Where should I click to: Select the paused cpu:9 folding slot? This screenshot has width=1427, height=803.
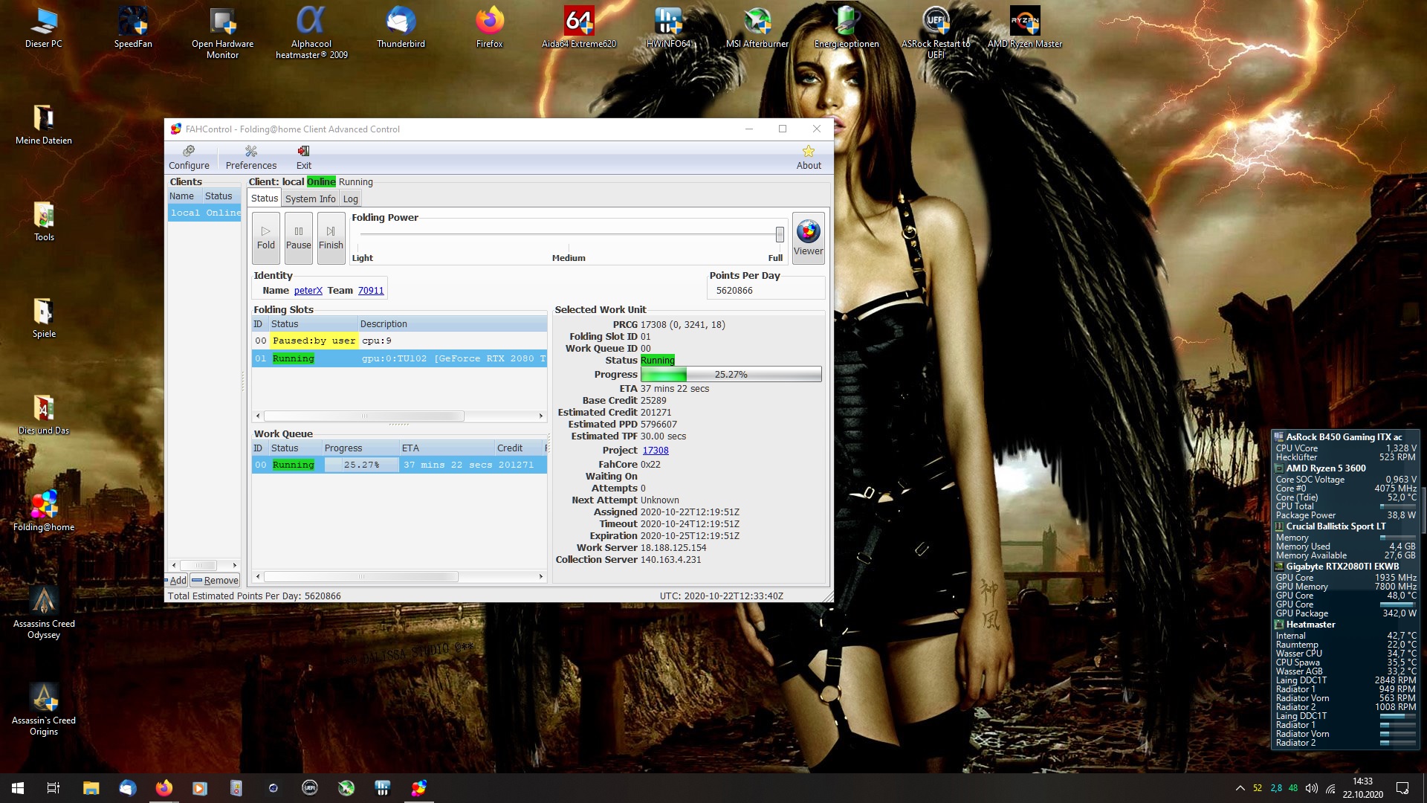pos(376,341)
